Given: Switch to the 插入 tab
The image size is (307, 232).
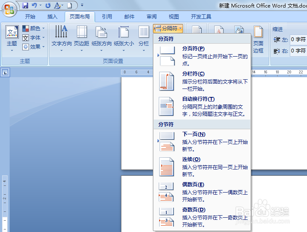Looking at the screenshot, I should pyautogui.click(x=52, y=17).
